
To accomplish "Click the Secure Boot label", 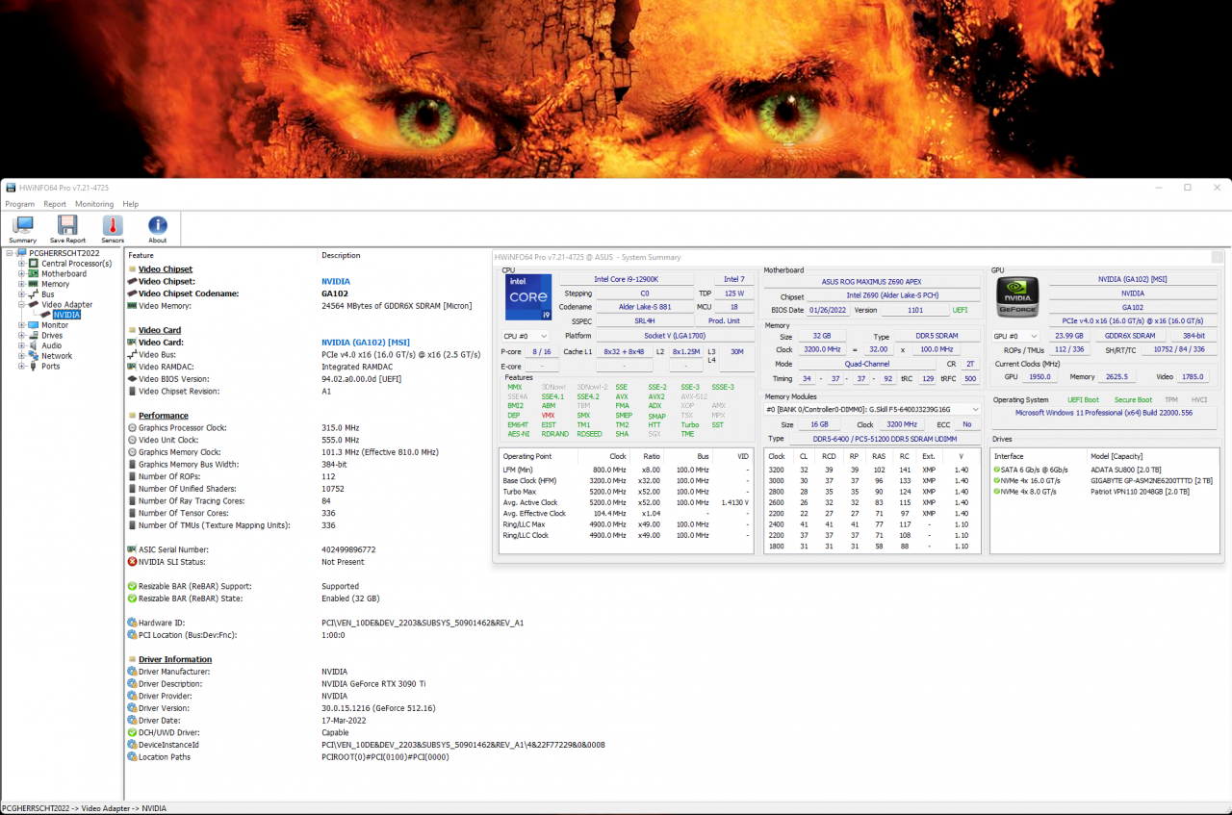I will (x=1133, y=400).
